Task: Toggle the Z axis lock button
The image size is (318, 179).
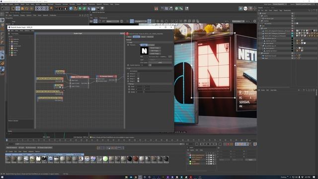Action: (x=46, y=8)
